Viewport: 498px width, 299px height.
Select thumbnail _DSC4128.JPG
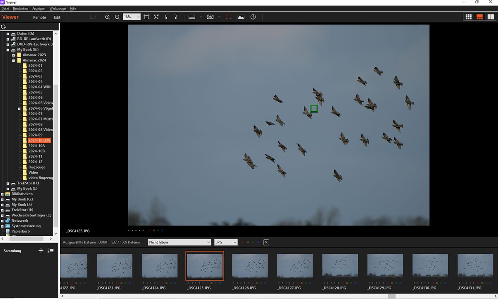[340, 266]
